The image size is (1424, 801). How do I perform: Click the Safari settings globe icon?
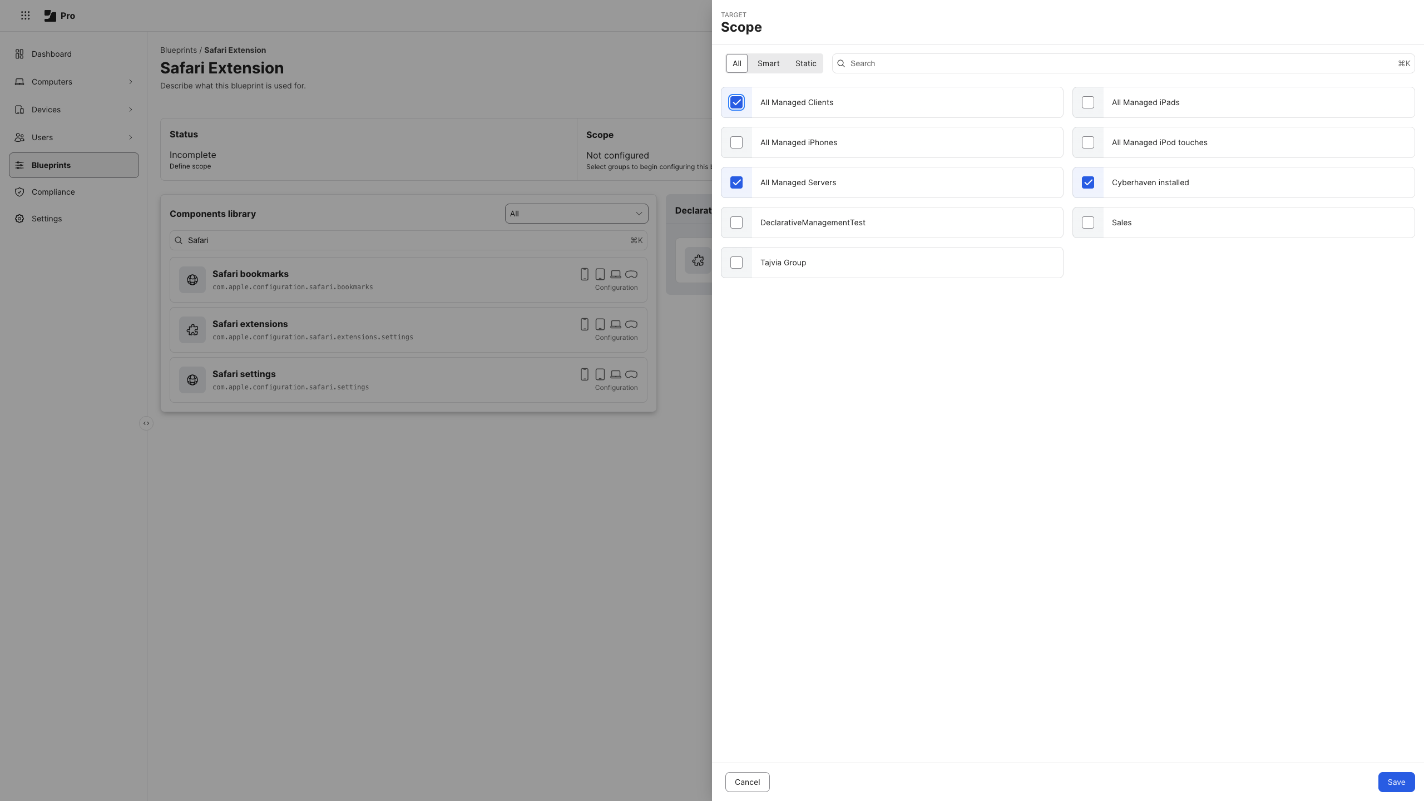point(192,380)
